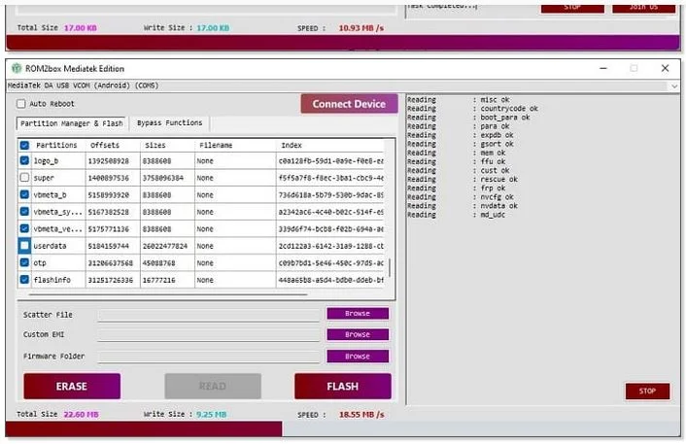Browse for the Firmware Folder
The image size is (686, 444).
[358, 357]
